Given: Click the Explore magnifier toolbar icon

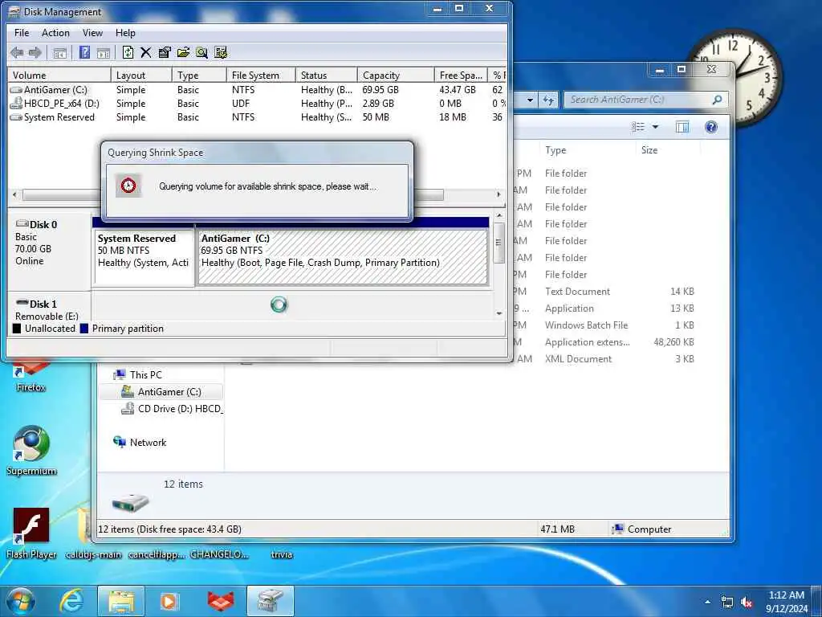Looking at the screenshot, I should click(x=201, y=52).
